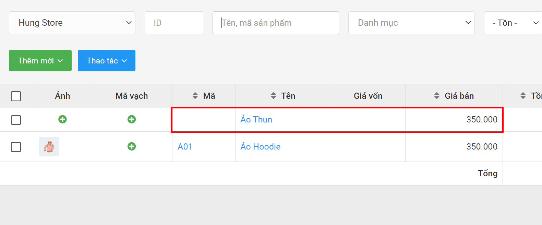Sort by Mã column arrows

tap(195, 96)
